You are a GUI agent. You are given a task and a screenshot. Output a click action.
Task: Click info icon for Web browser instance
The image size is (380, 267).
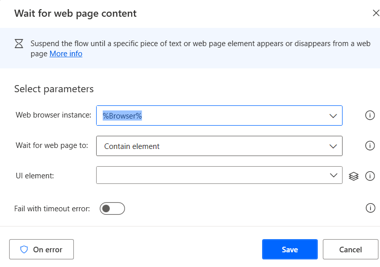[370, 116]
